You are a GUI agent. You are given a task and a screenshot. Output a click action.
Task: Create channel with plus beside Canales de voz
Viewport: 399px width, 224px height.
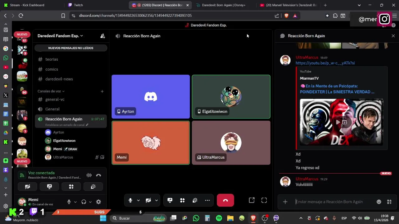pos(102,91)
